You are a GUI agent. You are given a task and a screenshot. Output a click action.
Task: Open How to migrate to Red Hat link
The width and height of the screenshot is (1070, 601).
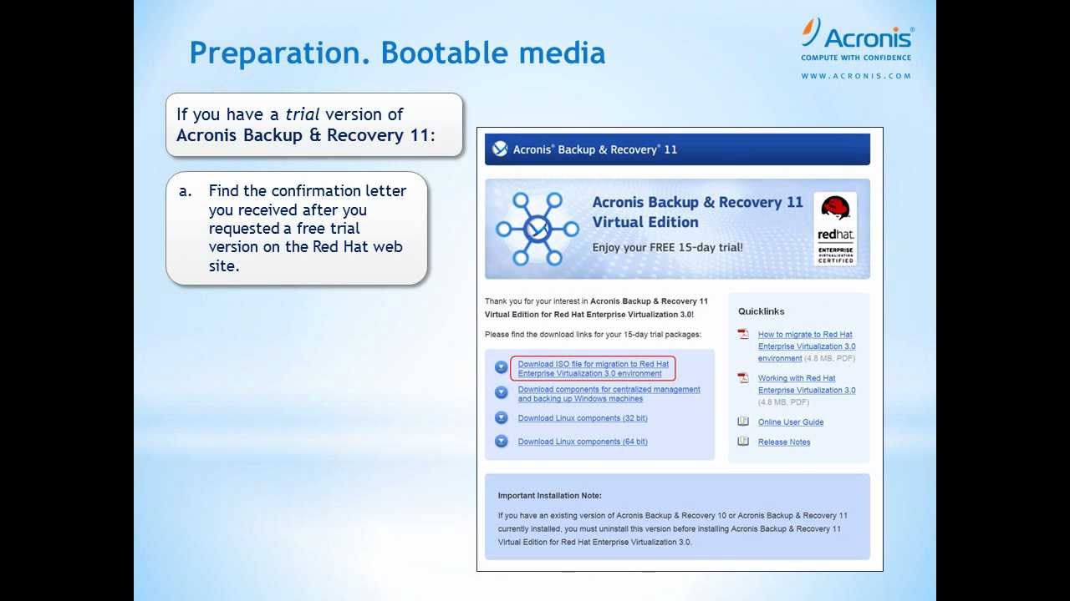pos(806,346)
